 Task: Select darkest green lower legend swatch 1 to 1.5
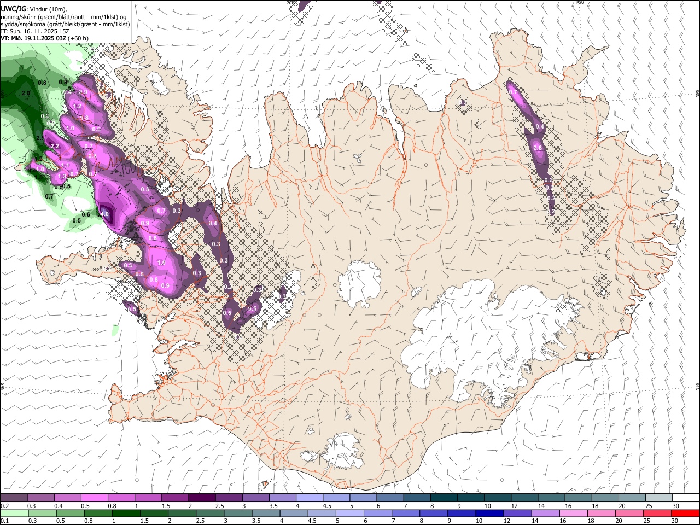(126, 513)
